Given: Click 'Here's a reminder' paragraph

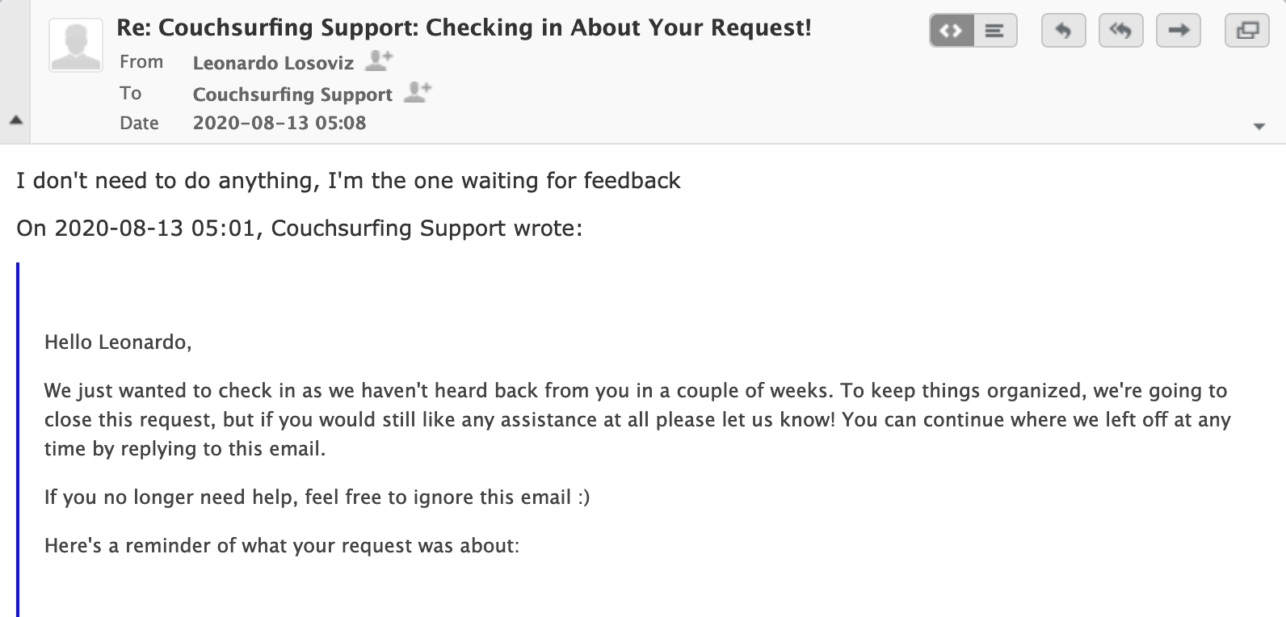Looking at the screenshot, I should pos(282,546).
